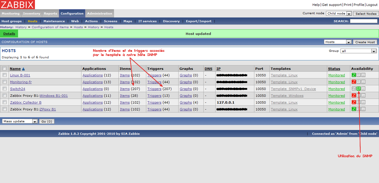Click the Name column sort arrow icon

pyautogui.click(x=23, y=69)
